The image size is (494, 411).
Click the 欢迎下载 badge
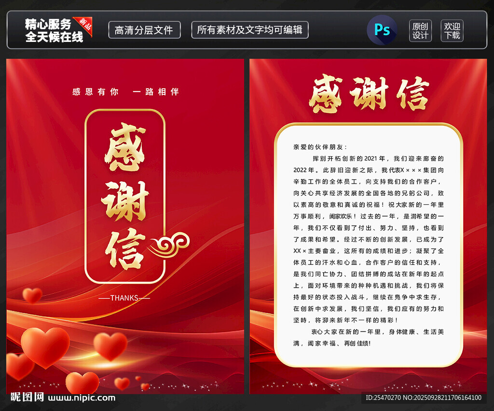pyautogui.click(x=452, y=30)
